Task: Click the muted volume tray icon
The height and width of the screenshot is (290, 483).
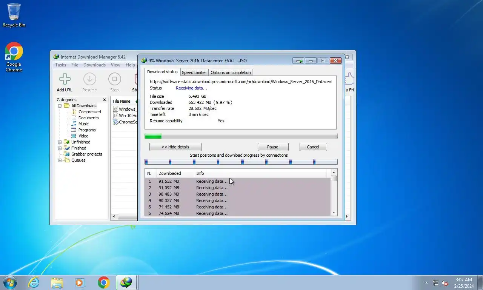Action: click(x=445, y=283)
